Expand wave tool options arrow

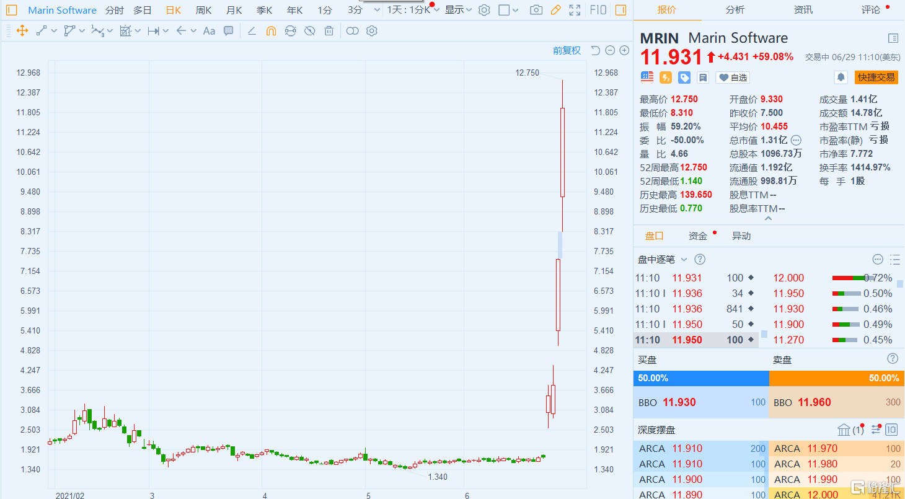click(x=110, y=31)
